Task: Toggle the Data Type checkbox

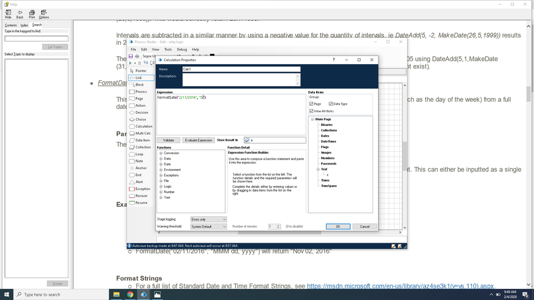Action: 331,104
